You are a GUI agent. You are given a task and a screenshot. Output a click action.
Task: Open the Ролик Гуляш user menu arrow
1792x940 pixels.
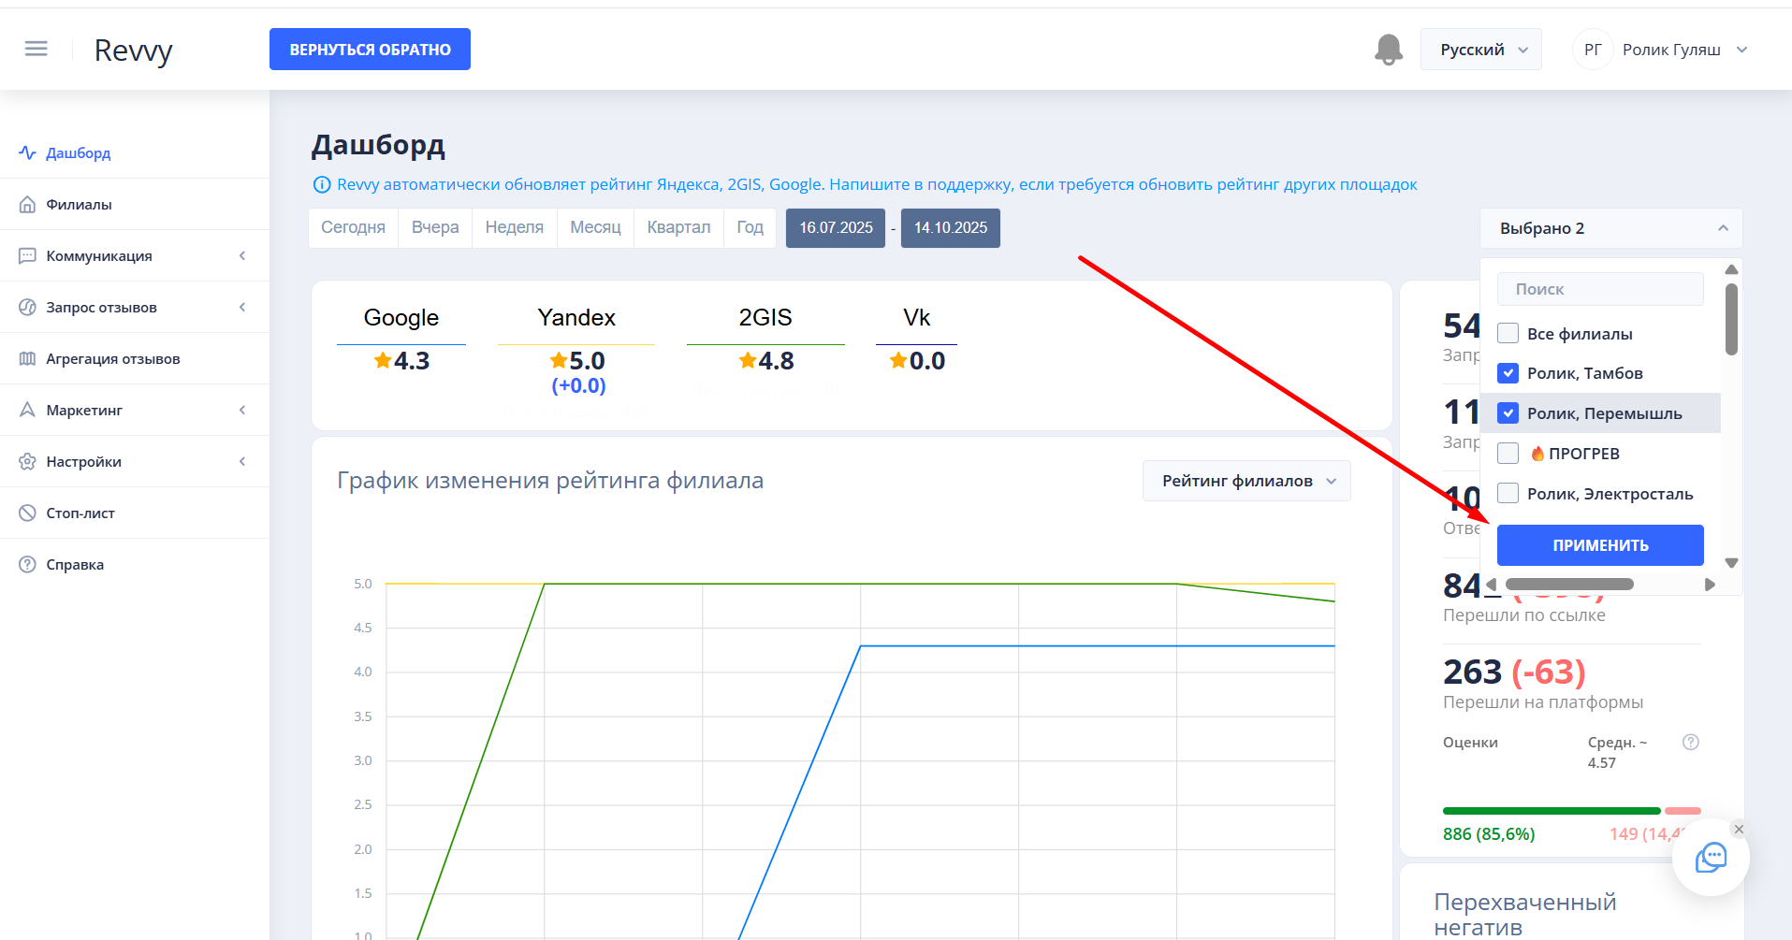1741,50
